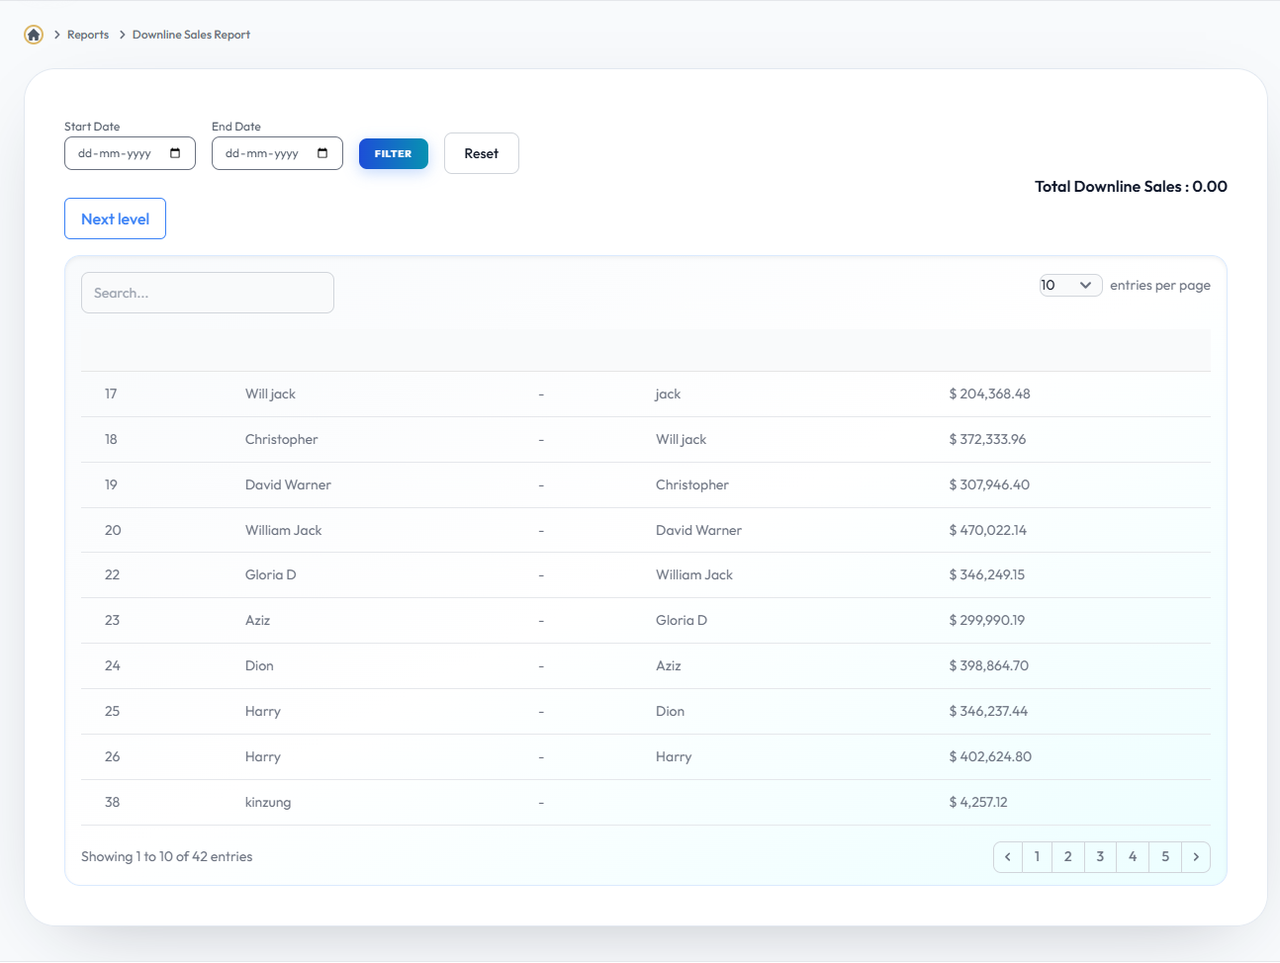Image resolution: width=1280 pixels, height=963 pixels.
Task: Open the Next level view
Action: tap(115, 219)
